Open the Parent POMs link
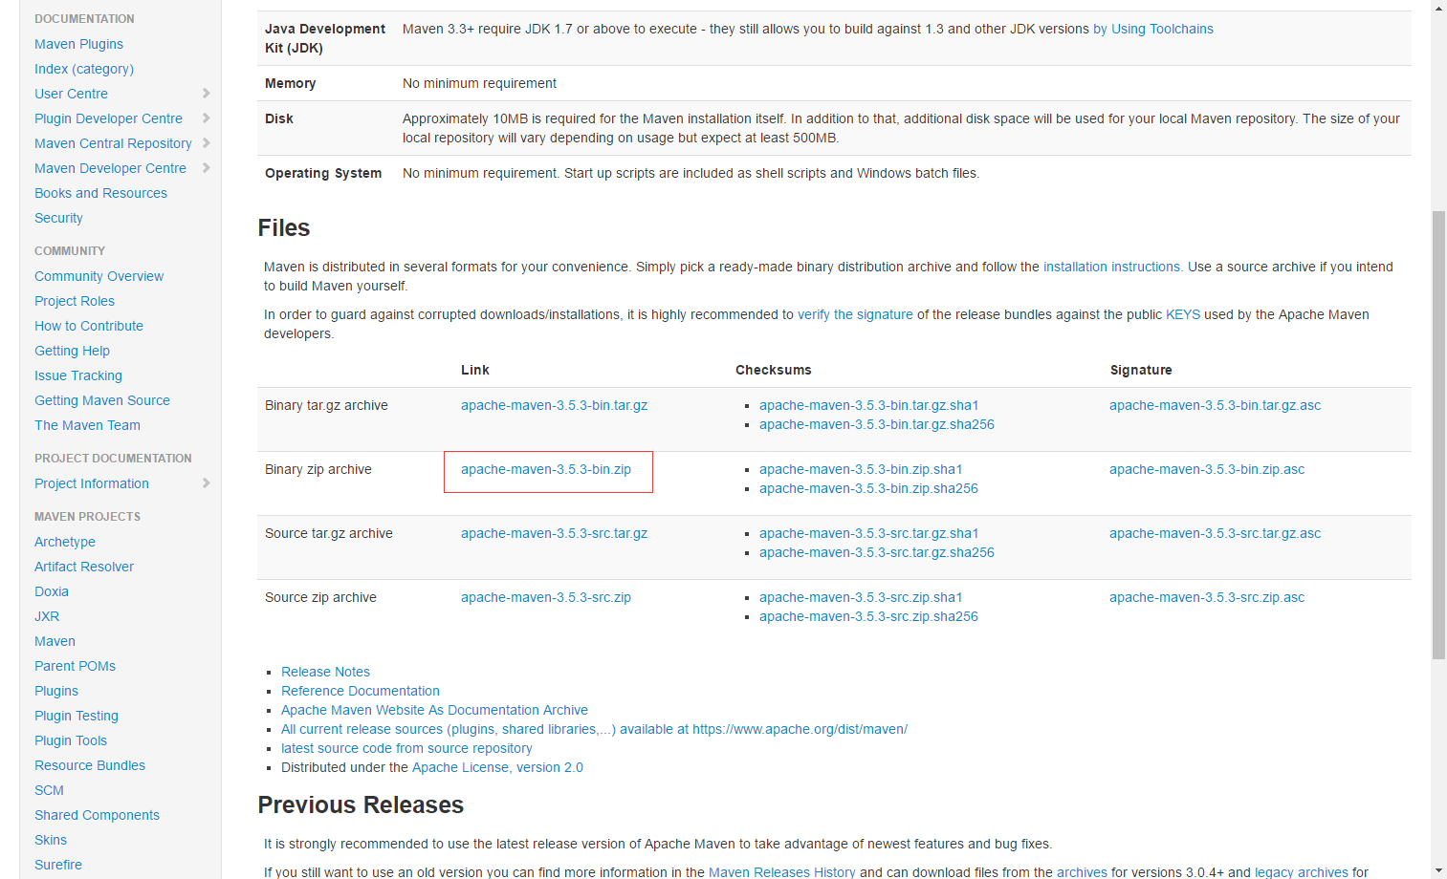 pyautogui.click(x=75, y=666)
